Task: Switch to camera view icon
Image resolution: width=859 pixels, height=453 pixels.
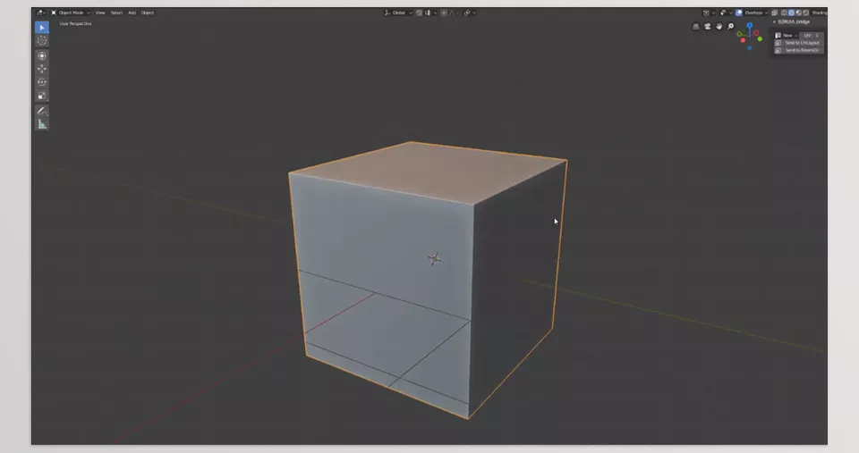Action: coord(707,26)
